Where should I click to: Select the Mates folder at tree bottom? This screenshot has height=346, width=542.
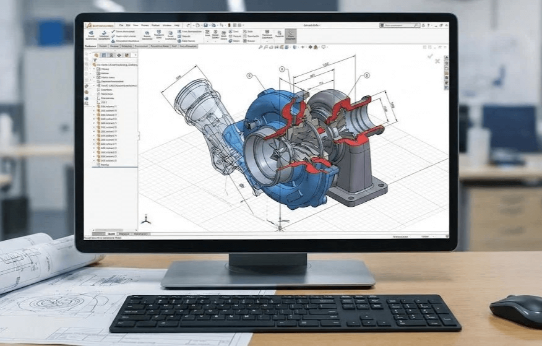(104, 165)
